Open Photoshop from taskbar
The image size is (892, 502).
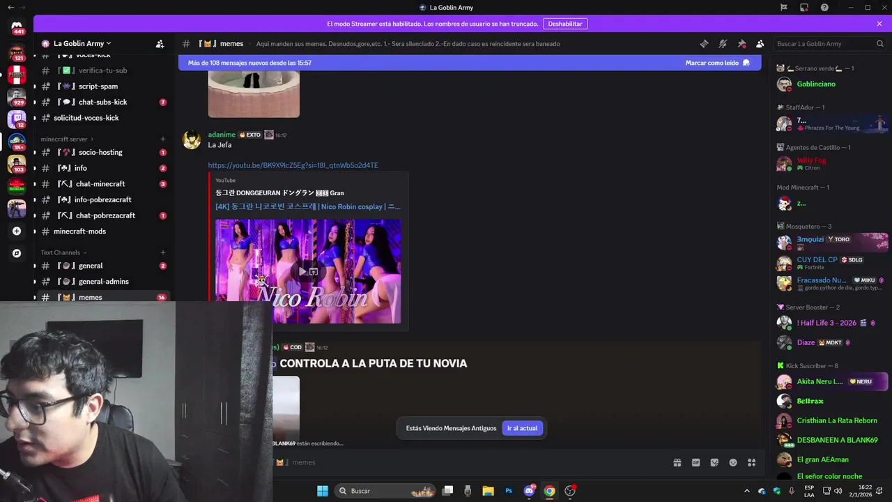pyautogui.click(x=509, y=491)
